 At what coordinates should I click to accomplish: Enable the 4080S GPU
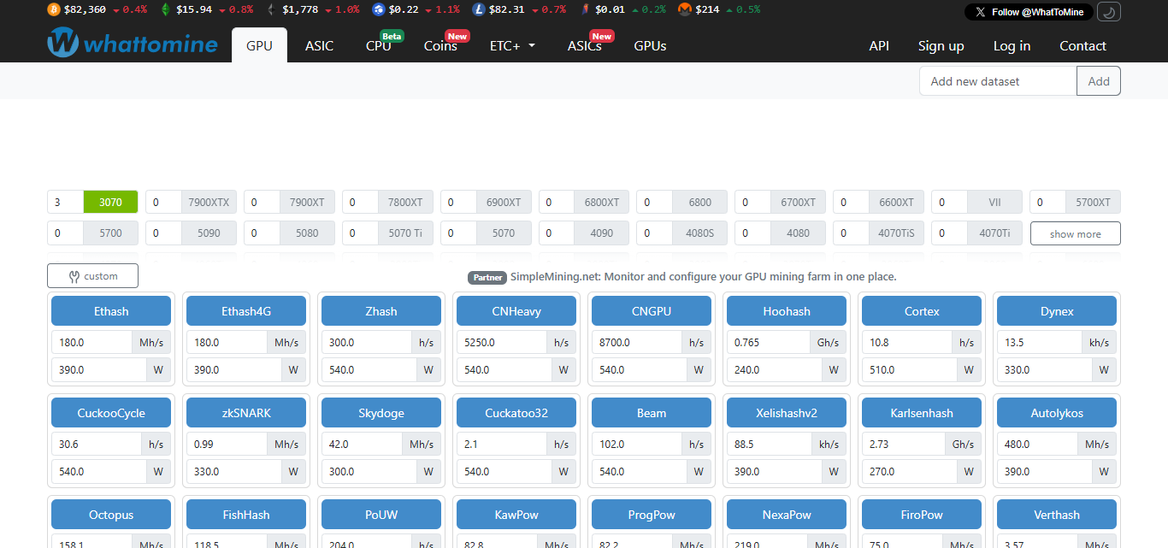click(700, 233)
